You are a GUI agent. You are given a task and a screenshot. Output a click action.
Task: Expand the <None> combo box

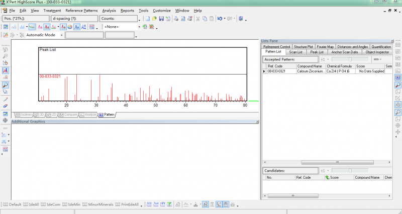(x=139, y=27)
